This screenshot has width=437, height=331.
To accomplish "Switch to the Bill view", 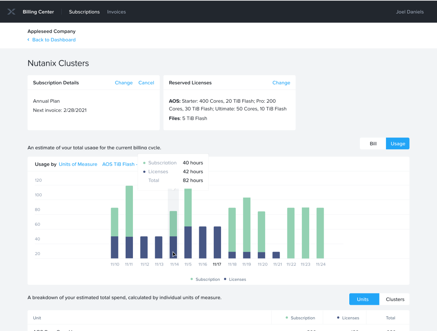I will point(373,143).
